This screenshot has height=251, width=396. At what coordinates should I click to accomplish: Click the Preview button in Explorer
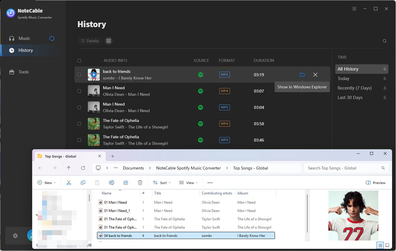[x=376, y=183]
